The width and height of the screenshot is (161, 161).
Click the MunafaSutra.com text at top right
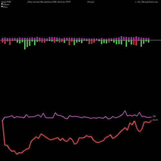150,2
